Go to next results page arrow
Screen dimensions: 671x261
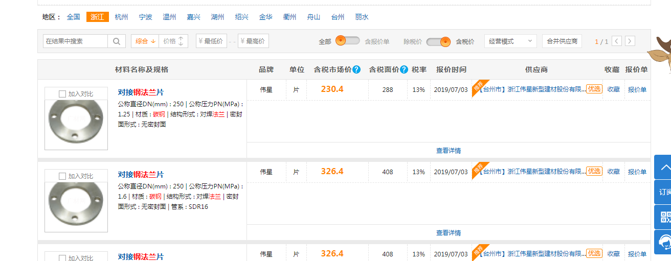(630, 41)
